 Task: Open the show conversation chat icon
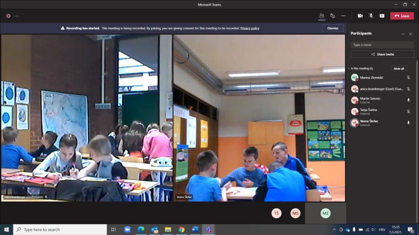[333, 16]
